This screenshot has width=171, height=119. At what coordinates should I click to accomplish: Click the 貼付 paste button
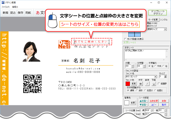(x=164, y=105)
